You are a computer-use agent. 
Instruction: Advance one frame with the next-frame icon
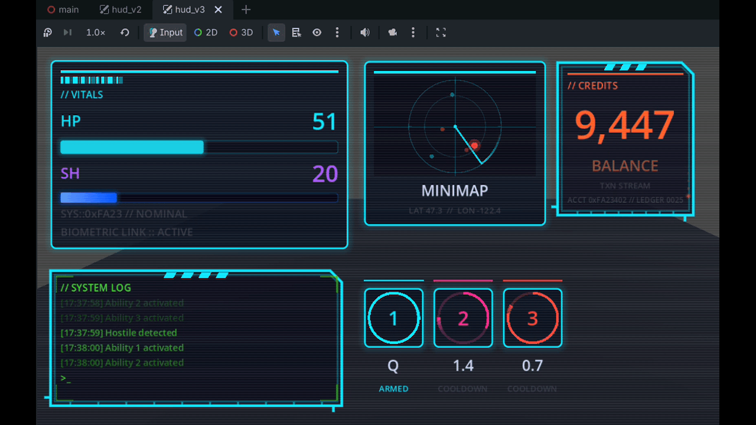(67, 32)
